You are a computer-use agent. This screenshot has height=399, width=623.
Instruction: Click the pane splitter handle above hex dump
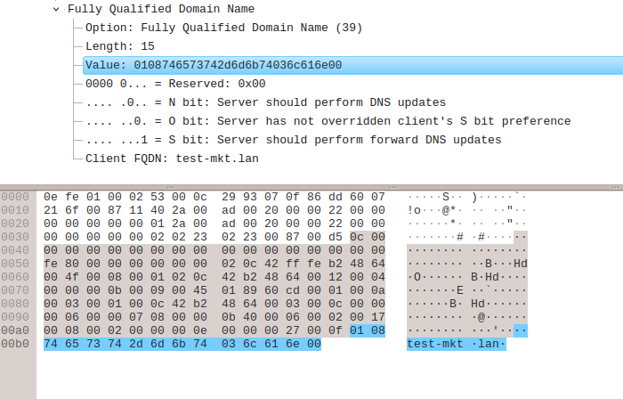[x=311, y=187]
